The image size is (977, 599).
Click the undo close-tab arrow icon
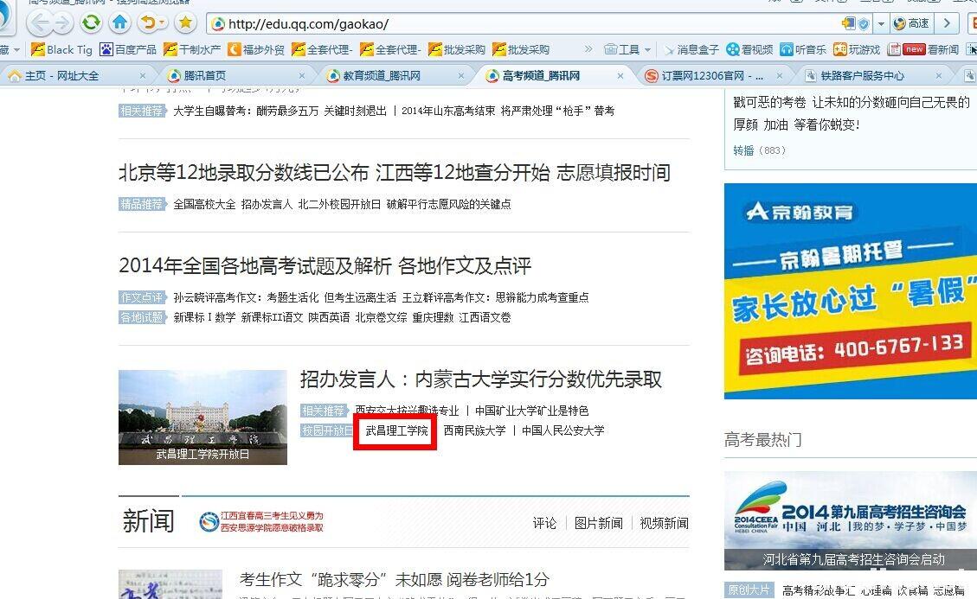point(149,22)
